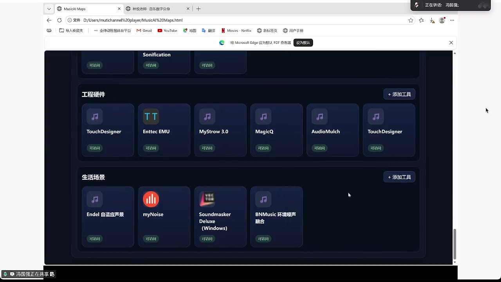This screenshot has width=501, height=282.
Task: Click the 可访问 badge on myNoise card
Action: [151, 239]
